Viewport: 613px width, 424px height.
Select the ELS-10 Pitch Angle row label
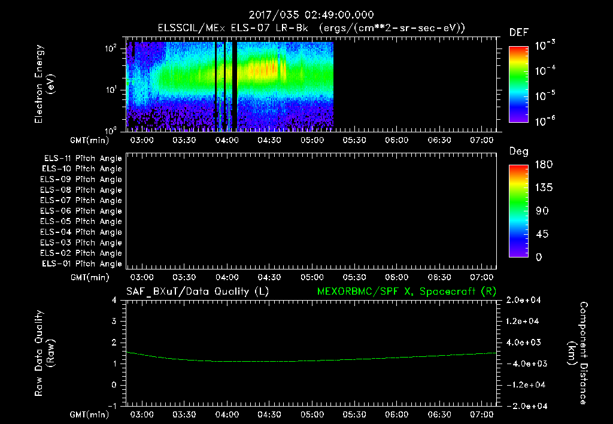tap(82, 169)
